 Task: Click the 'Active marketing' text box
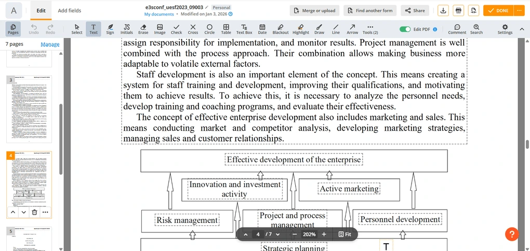(349, 188)
